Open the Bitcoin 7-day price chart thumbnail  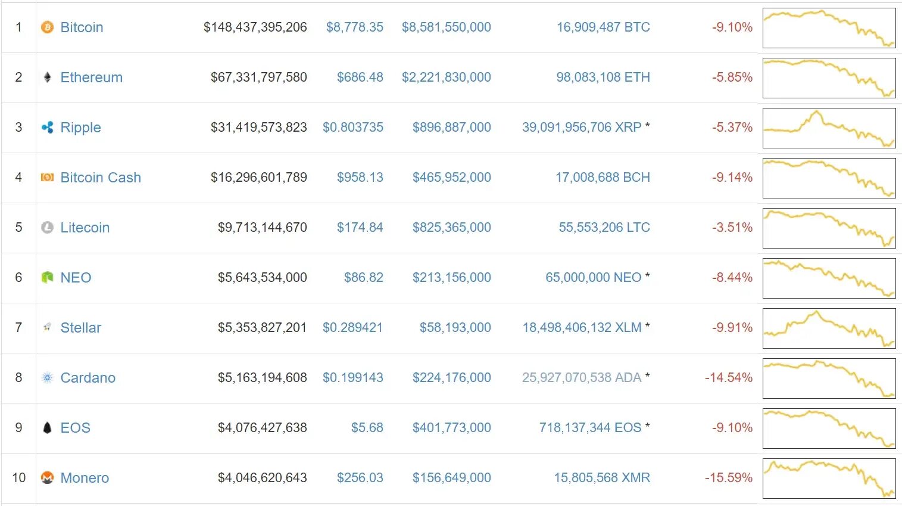point(829,28)
